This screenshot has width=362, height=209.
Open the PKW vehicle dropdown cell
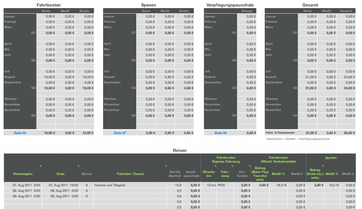pos(225,185)
